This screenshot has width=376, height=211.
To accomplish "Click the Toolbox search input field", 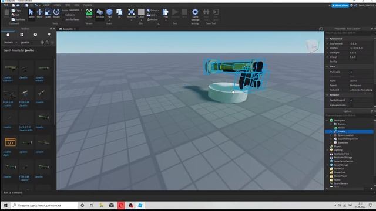I will click(x=30, y=42).
